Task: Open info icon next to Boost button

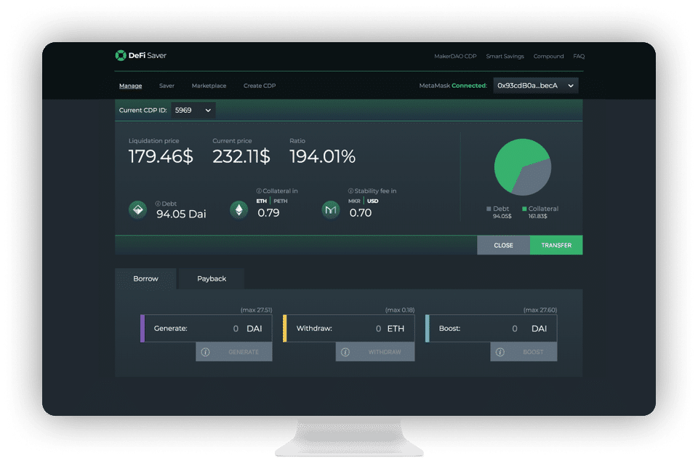Action: click(x=500, y=352)
